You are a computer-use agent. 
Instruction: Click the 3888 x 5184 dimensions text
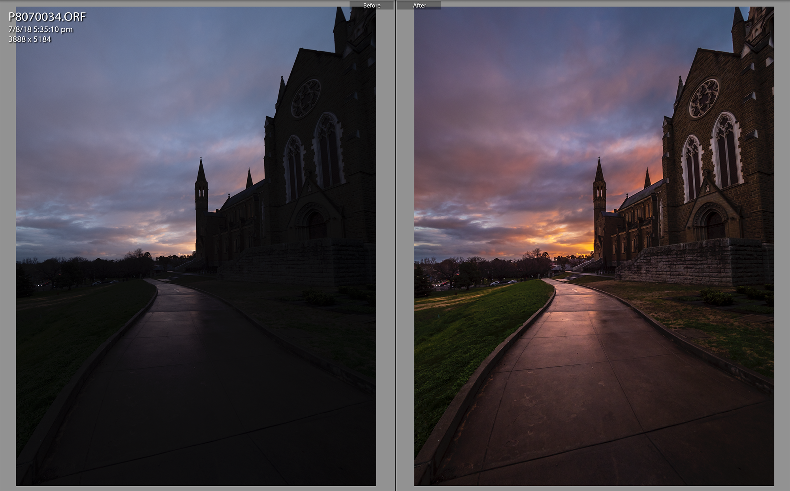[x=30, y=39]
